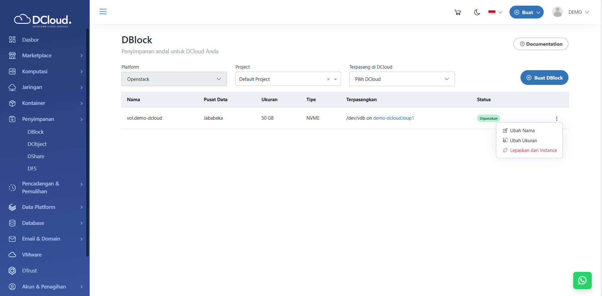Viewport: 602px width, 296px height.
Task: Open the shopping cart icon
Action: pos(457,13)
